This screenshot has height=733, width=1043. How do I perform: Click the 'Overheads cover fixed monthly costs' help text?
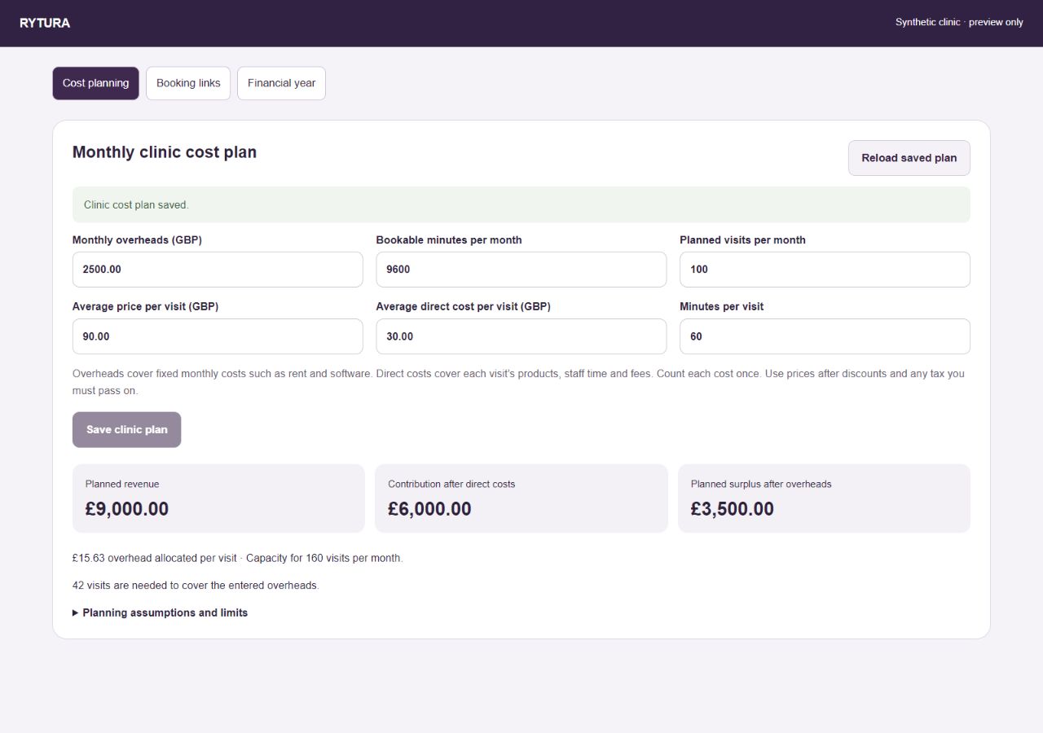pyautogui.click(x=518, y=382)
